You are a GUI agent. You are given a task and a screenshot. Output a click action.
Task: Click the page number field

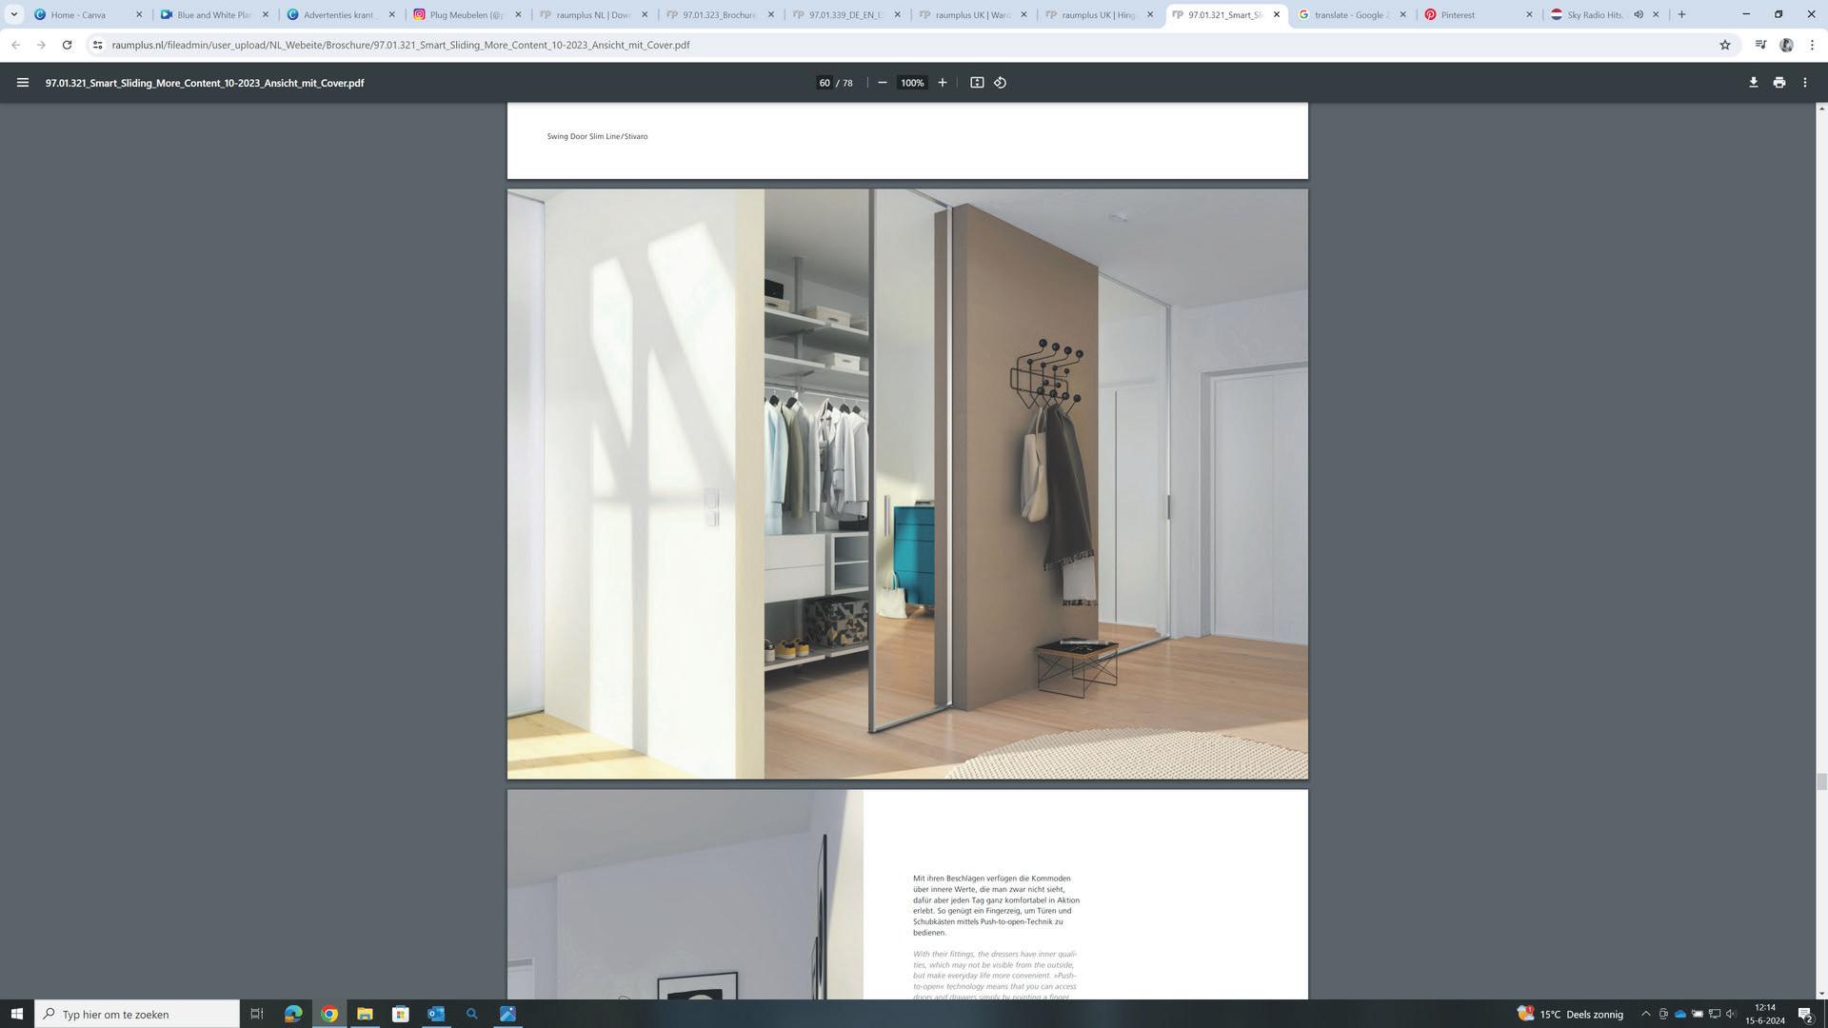point(825,83)
